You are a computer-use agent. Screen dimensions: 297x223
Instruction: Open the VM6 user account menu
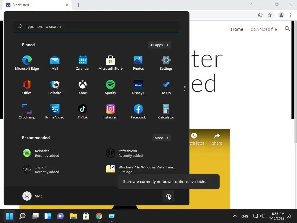point(32,196)
